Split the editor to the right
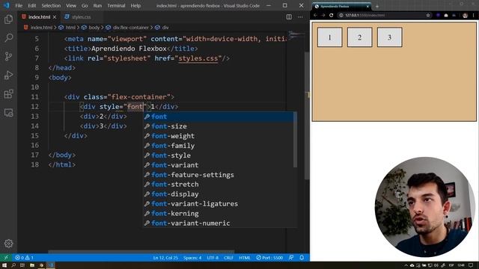Image resolution: width=479 pixels, height=269 pixels. [x=289, y=17]
